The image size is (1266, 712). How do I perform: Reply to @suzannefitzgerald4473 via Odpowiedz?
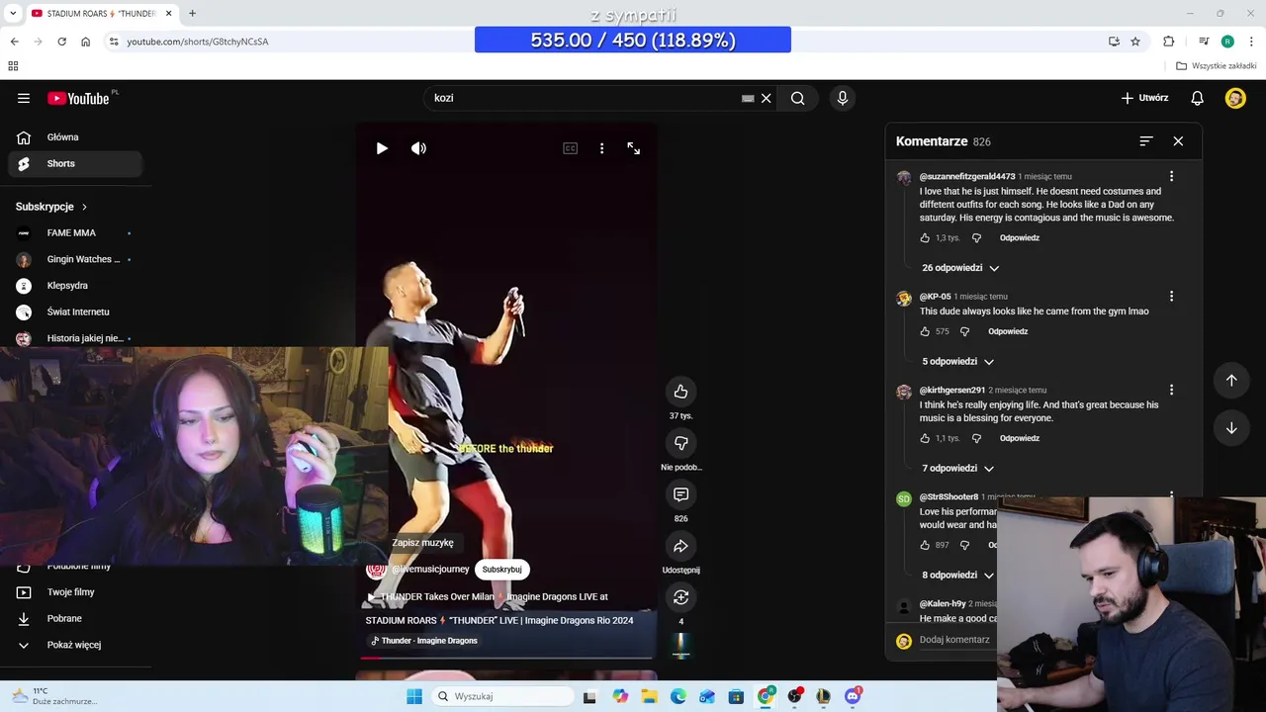point(1020,238)
